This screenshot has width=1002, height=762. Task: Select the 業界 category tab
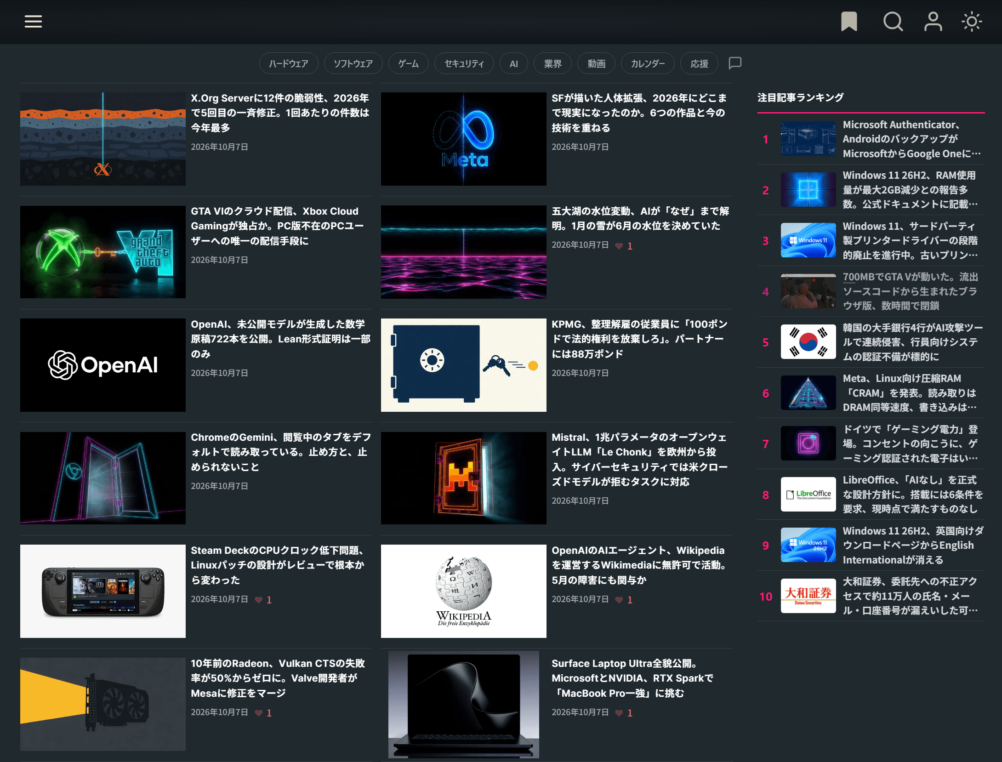coord(552,63)
